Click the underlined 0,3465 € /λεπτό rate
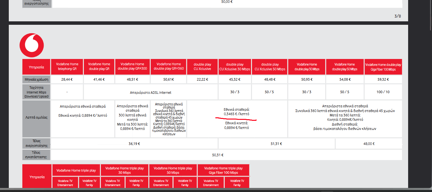The image size is (432, 192). (x=237, y=114)
